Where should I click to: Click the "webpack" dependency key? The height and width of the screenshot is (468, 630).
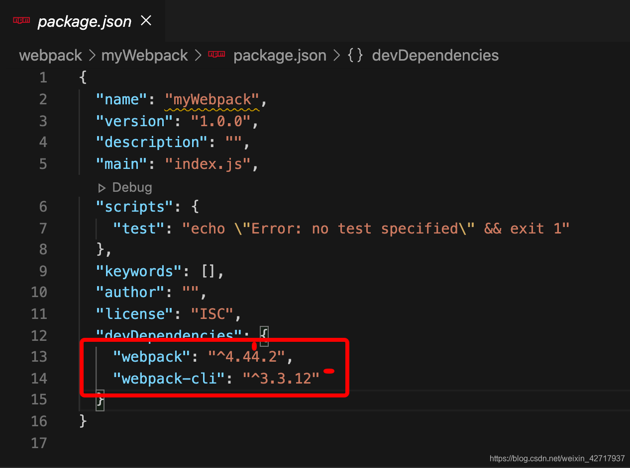point(152,356)
